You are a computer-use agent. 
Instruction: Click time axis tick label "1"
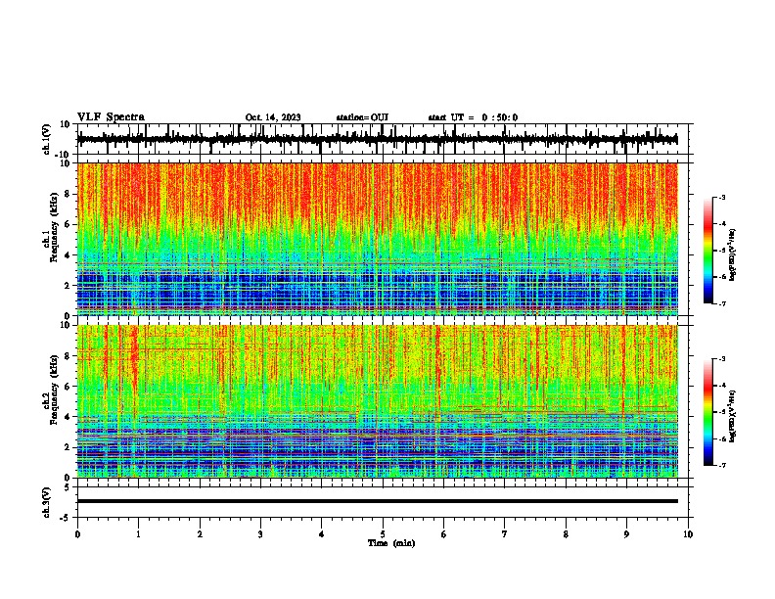click(x=138, y=534)
